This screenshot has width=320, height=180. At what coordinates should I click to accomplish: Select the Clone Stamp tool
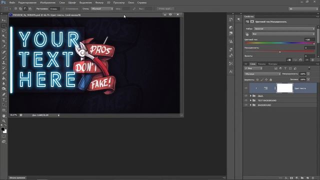point(3,62)
